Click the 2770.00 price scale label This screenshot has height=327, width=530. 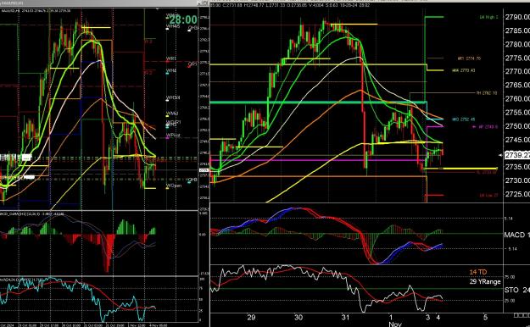coord(517,71)
